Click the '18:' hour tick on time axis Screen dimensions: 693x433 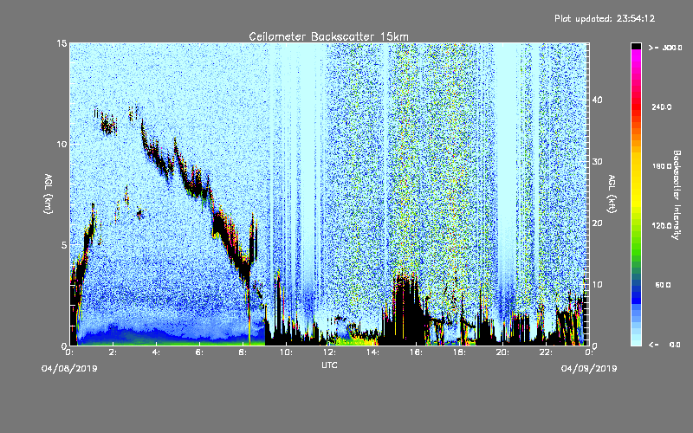pyautogui.click(x=459, y=352)
